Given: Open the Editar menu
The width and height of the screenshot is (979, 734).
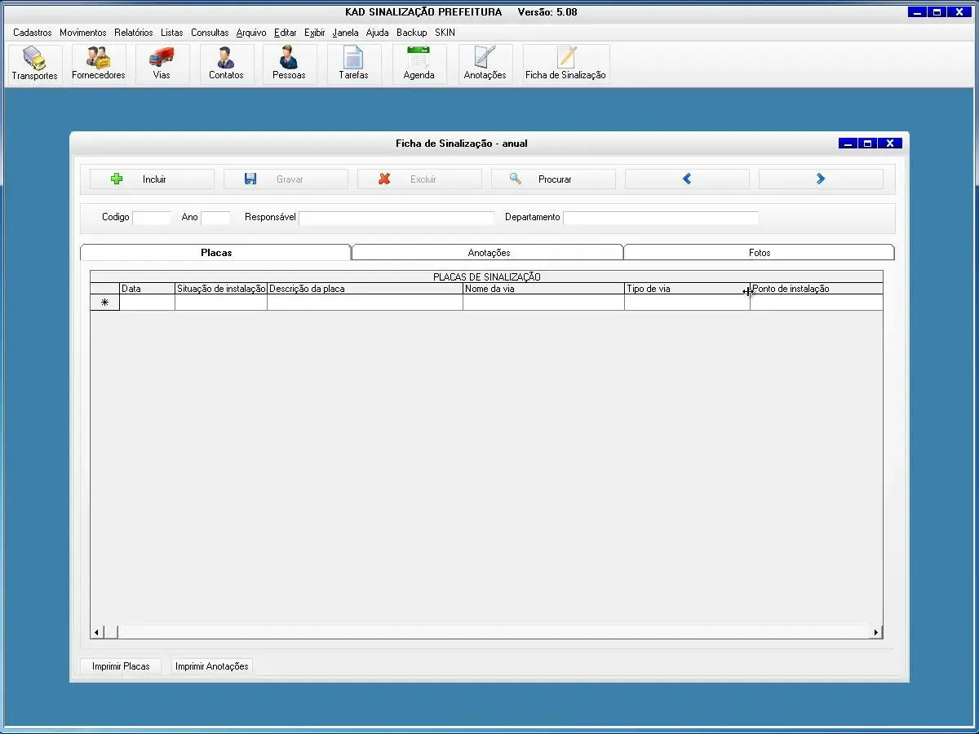Looking at the screenshot, I should coord(286,33).
